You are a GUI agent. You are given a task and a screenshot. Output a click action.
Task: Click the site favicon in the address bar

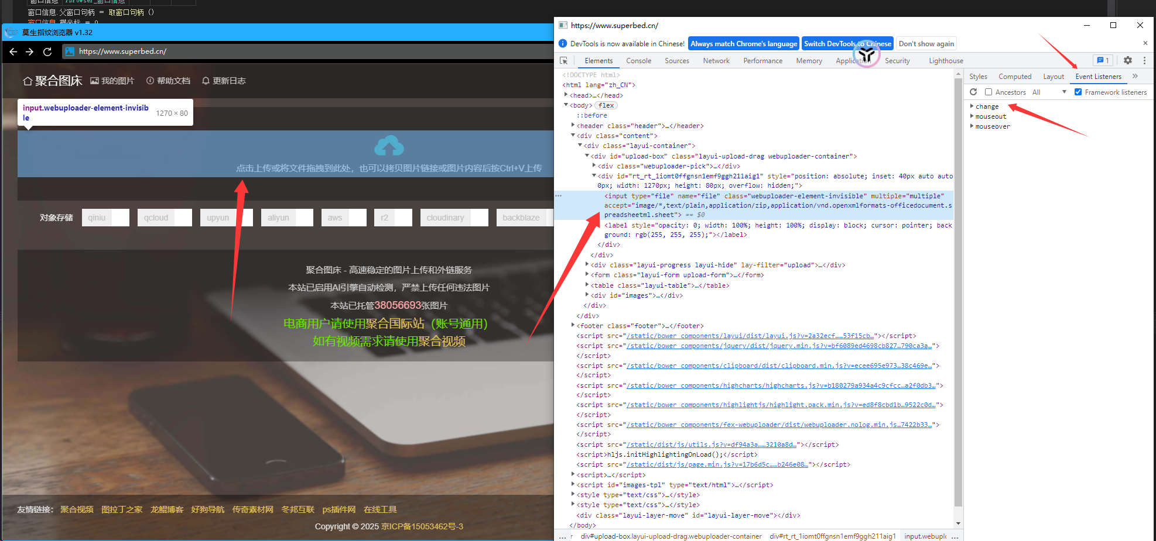point(70,51)
